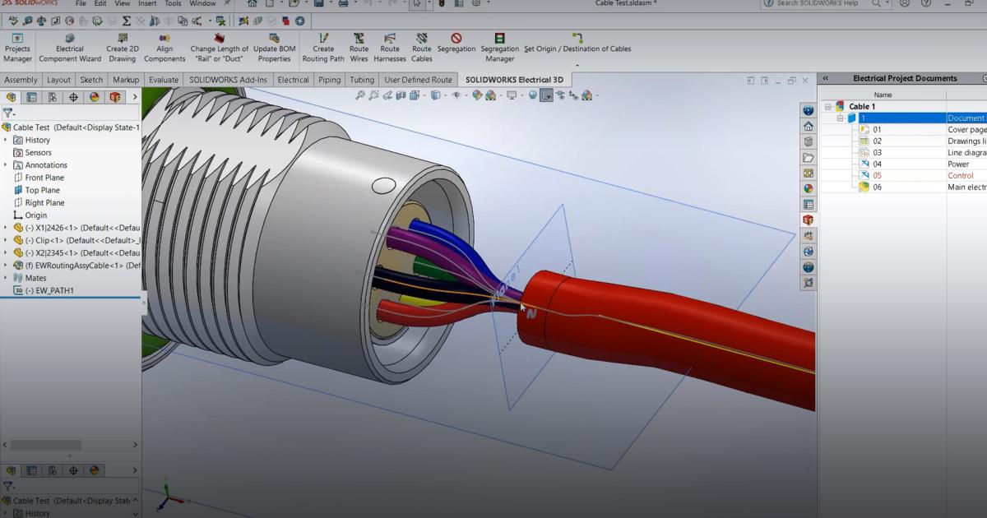Viewport: 987px width, 518px height.
Task: Click the Print icon in top toolbar
Action: 343,4
